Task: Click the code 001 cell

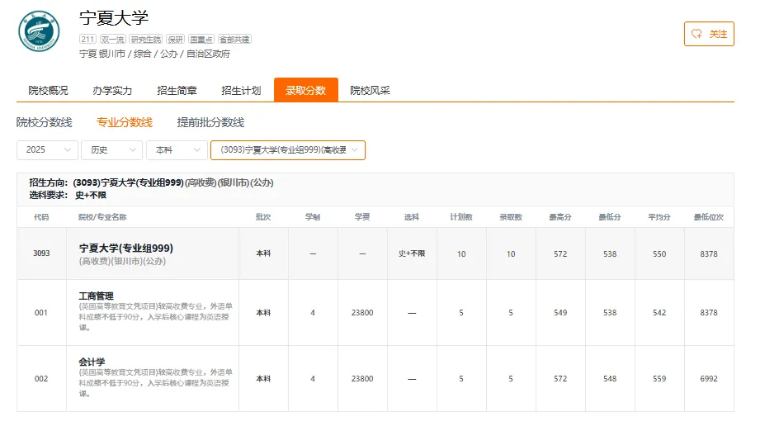Action: [x=41, y=312]
